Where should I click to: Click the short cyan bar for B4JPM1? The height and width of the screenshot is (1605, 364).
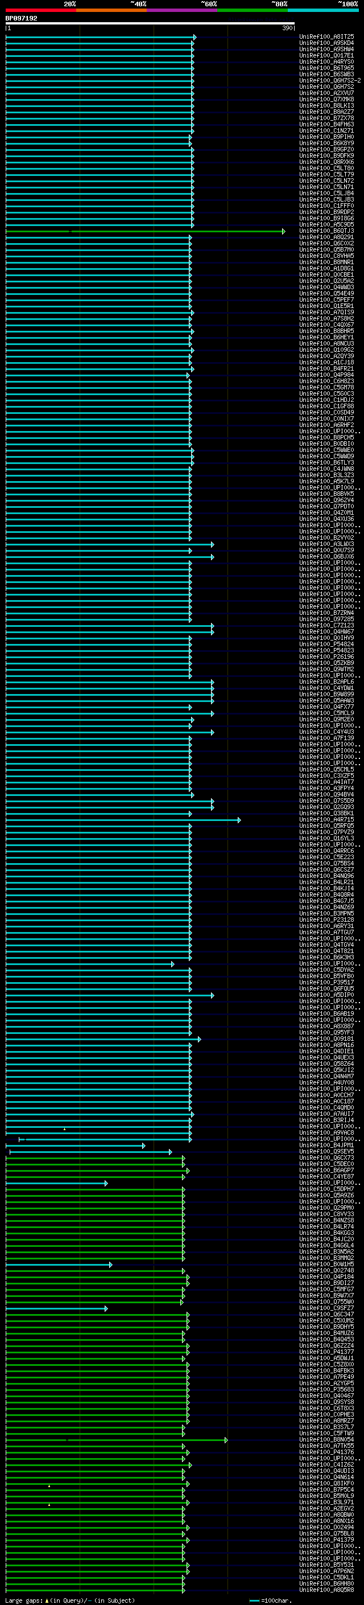(75, 1145)
